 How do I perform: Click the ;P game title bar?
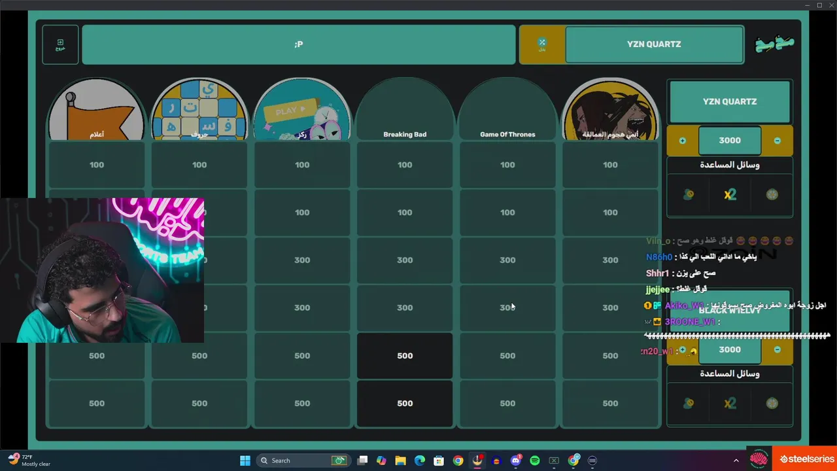pyautogui.click(x=299, y=44)
